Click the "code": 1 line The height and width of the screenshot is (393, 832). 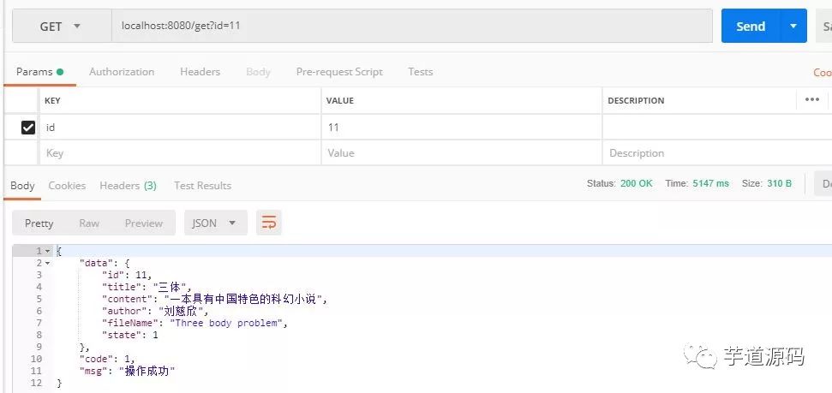coord(107,359)
